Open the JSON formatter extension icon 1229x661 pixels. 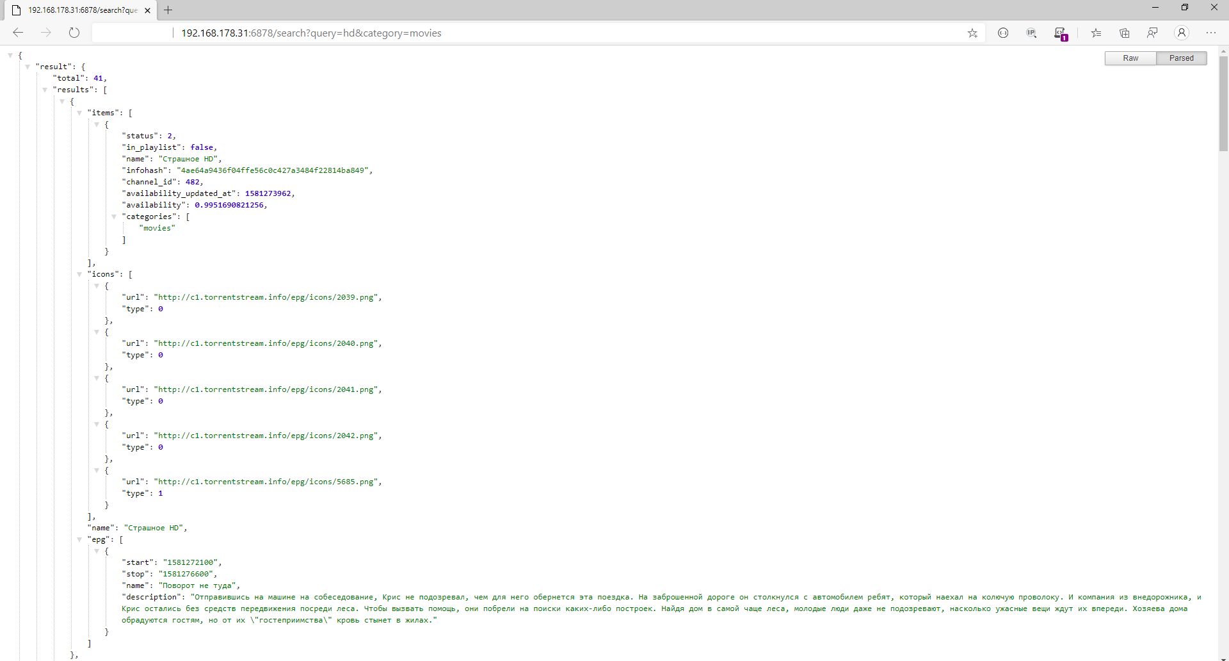pyautogui.click(x=1003, y=33)
